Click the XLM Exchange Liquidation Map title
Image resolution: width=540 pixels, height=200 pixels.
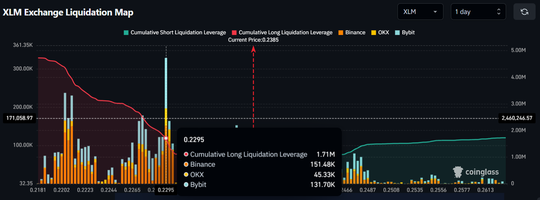coord(68,13)
